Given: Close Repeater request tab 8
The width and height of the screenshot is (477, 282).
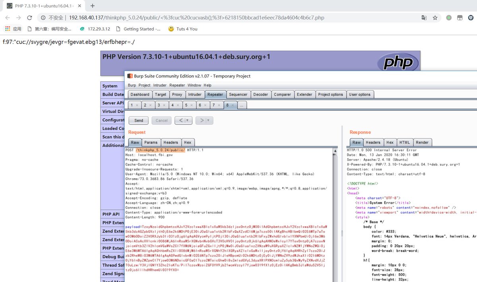Looking at the screenshot, I should coord(232,106).
